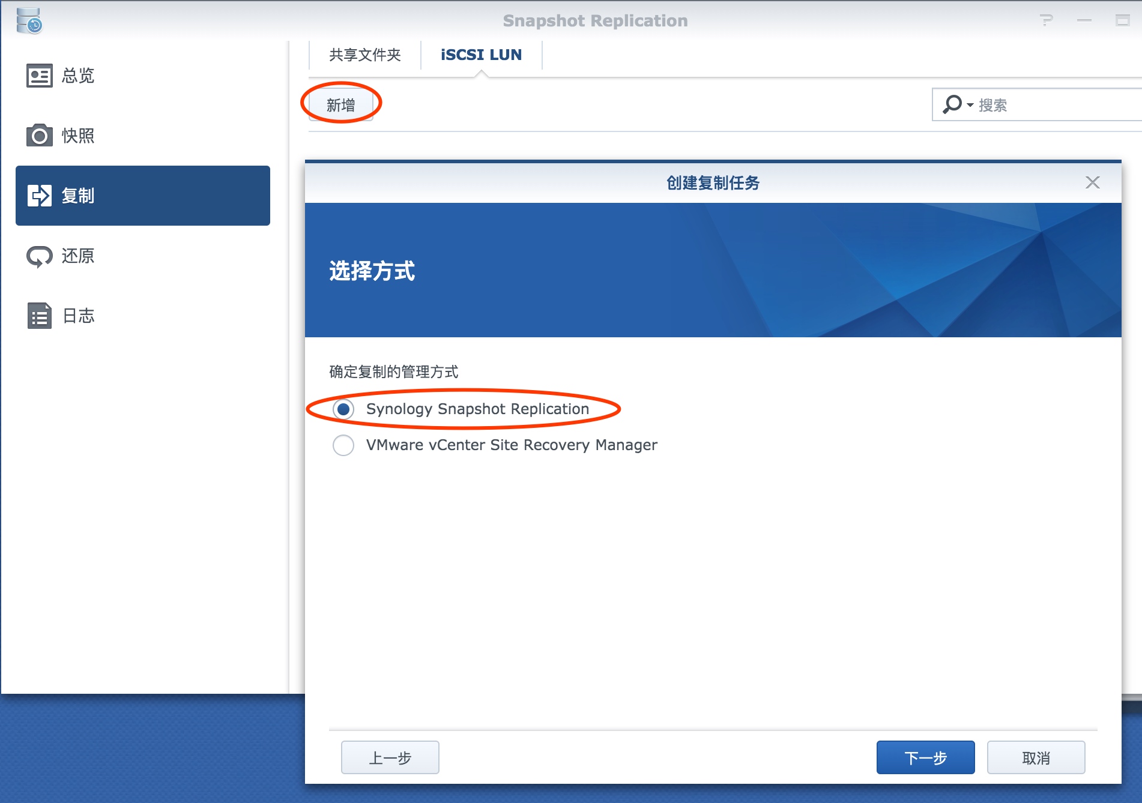This screenshot has height=803, width=1142.
Task: Open the help question mark icon
Action: tap(1047, 20)
